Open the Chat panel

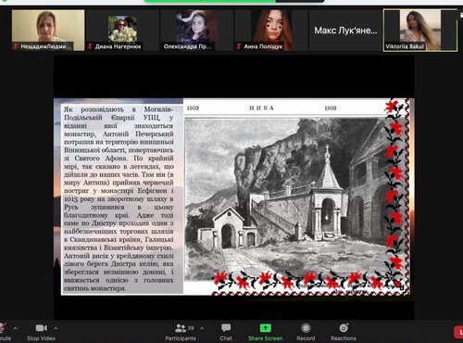point(226,332)
